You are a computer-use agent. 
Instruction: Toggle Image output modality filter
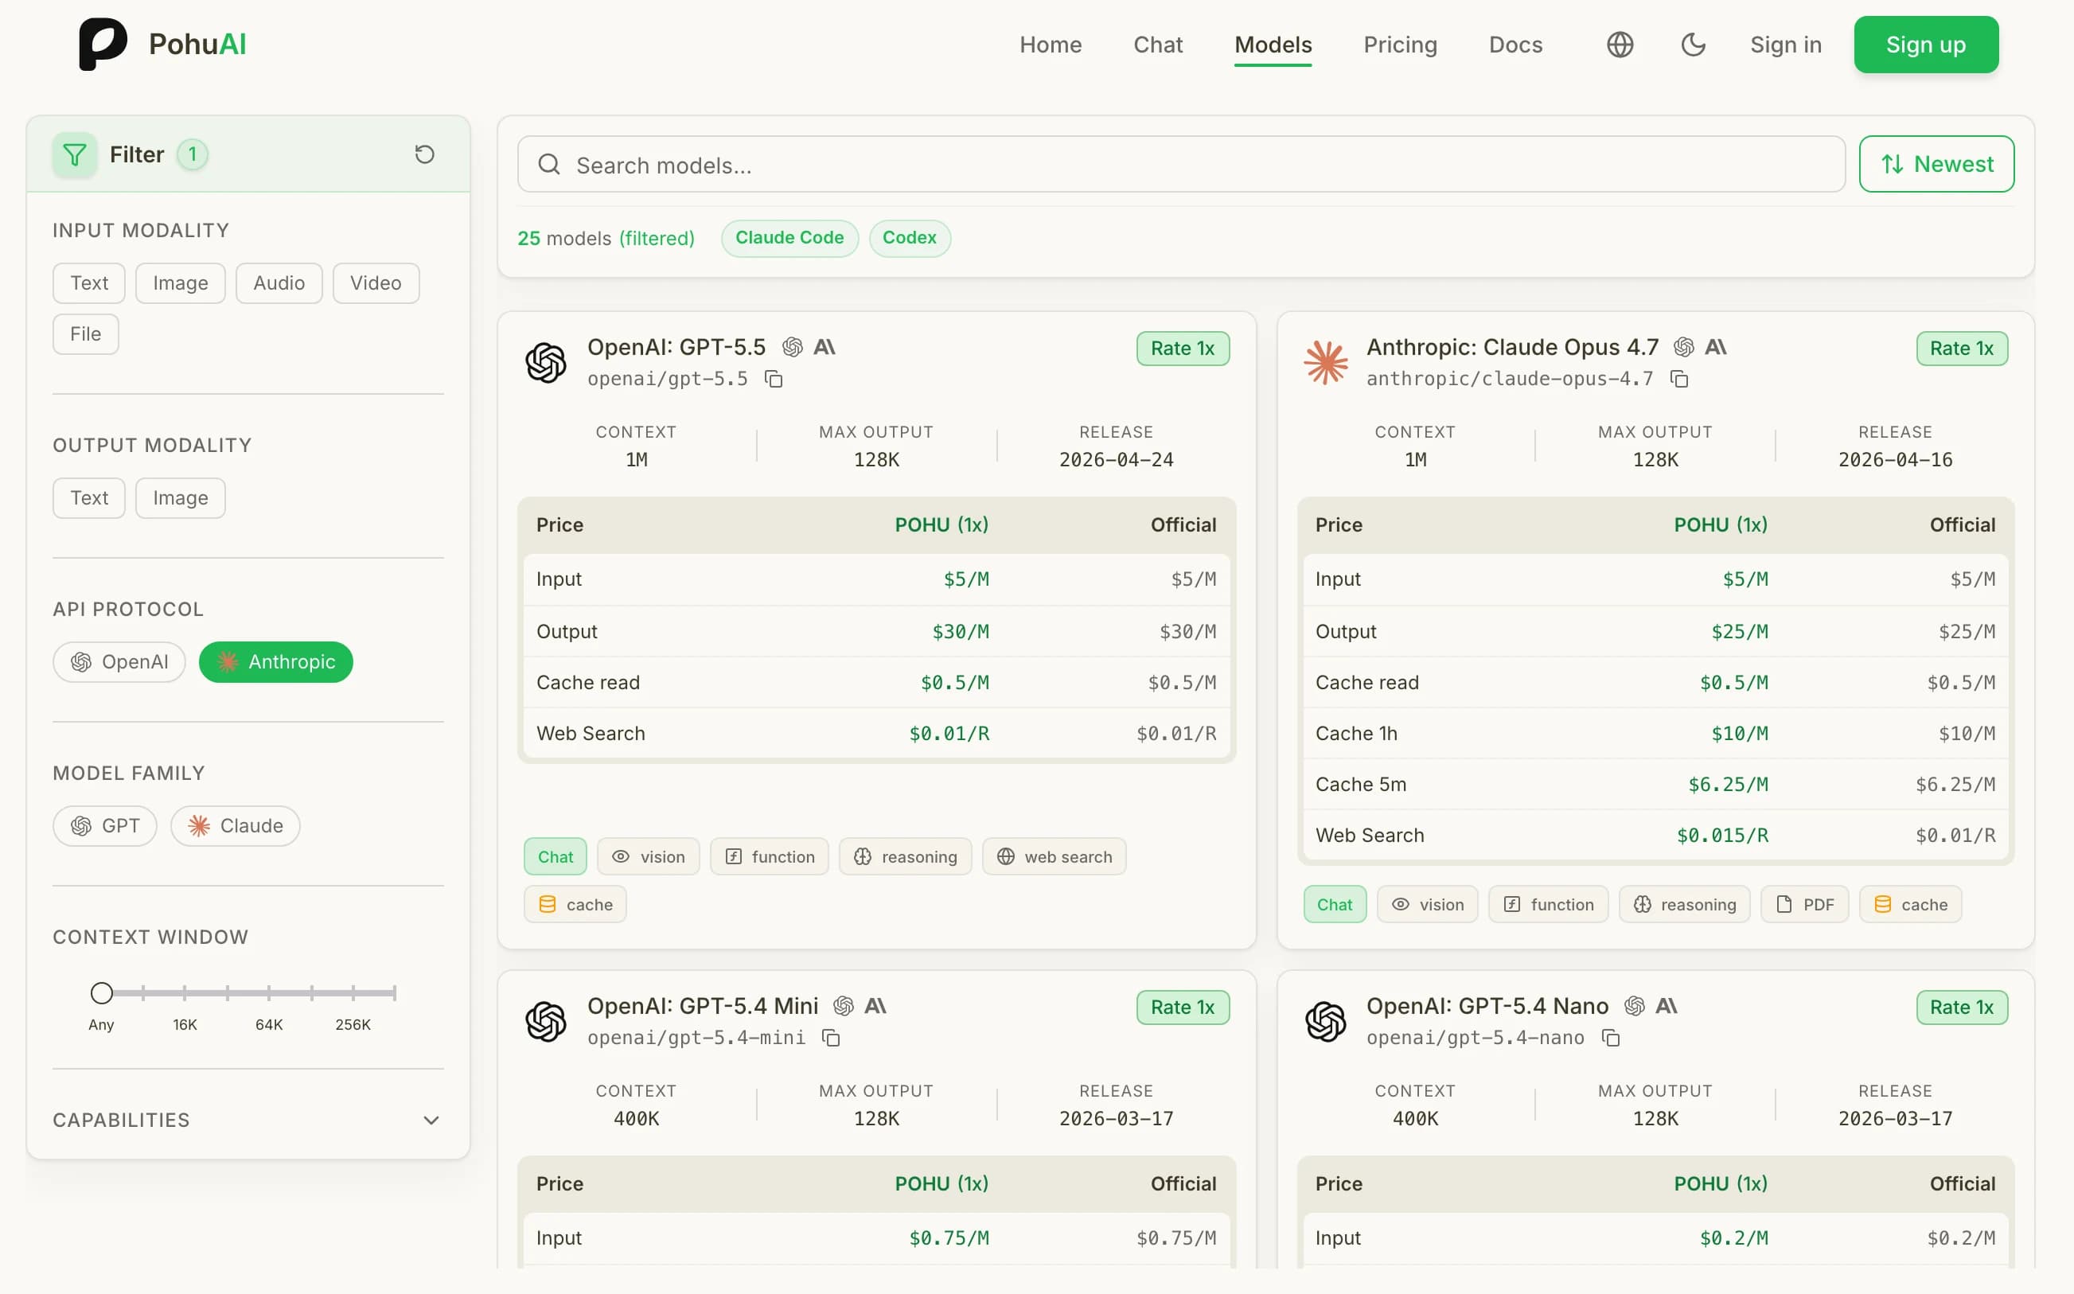coord(181,498)
